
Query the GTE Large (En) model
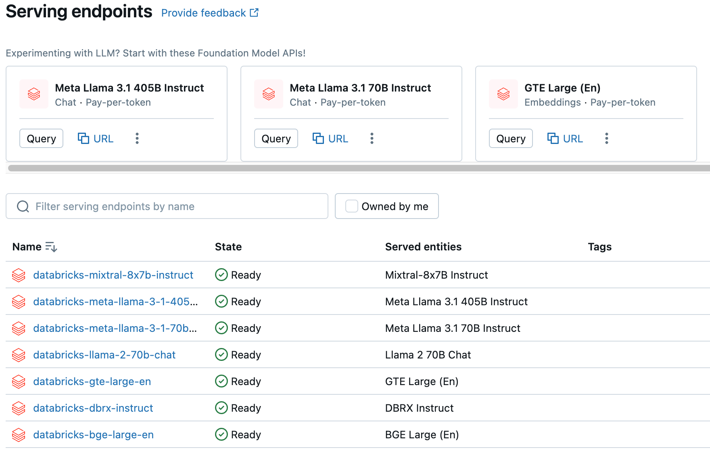tap(511, 138)
